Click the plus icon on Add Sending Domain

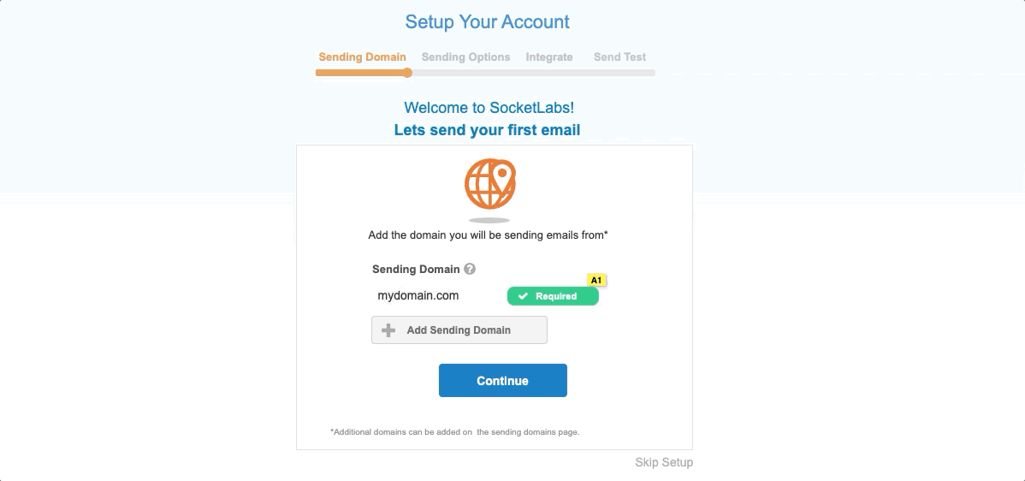click(x=388, y=330)
